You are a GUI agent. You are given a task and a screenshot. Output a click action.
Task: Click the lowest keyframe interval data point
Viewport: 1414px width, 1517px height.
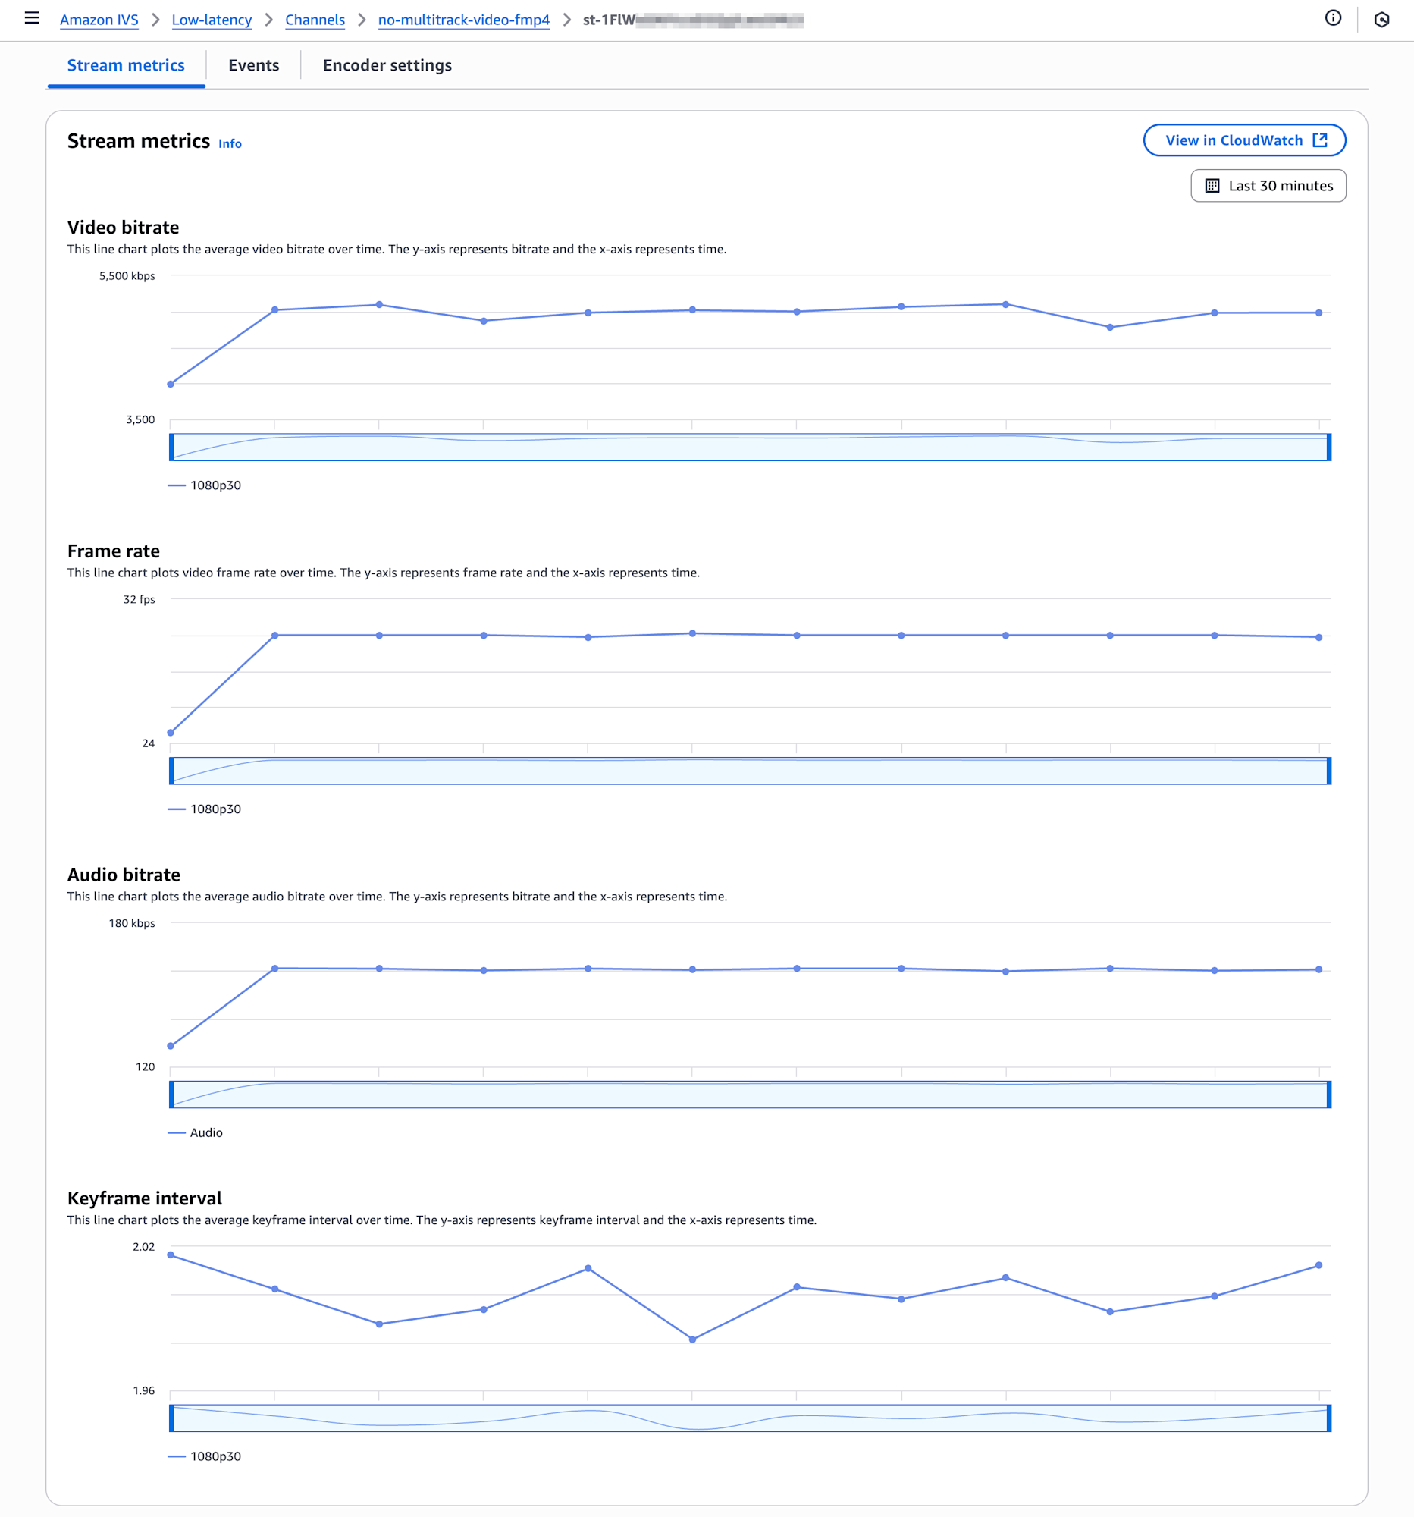[692, 1340]
